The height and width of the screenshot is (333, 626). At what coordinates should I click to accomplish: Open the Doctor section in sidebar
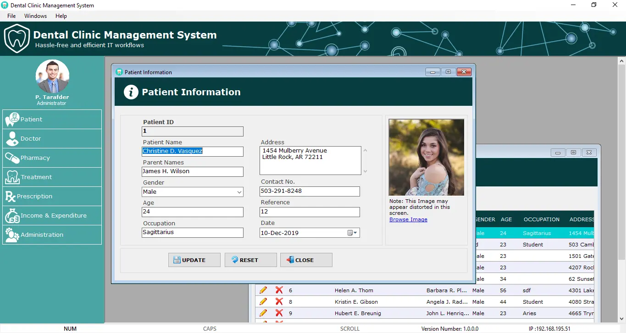52,138
